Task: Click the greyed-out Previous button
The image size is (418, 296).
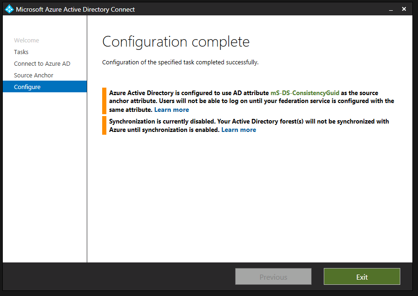Action: point(273,277)
